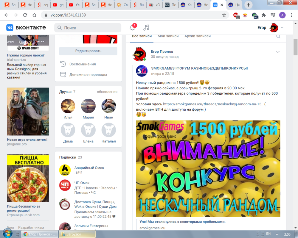
Task: Expand the post options chevron
Action: tap(278, 52)
